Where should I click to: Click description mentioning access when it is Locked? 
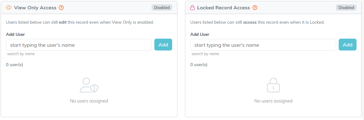[x=257, y=22]
